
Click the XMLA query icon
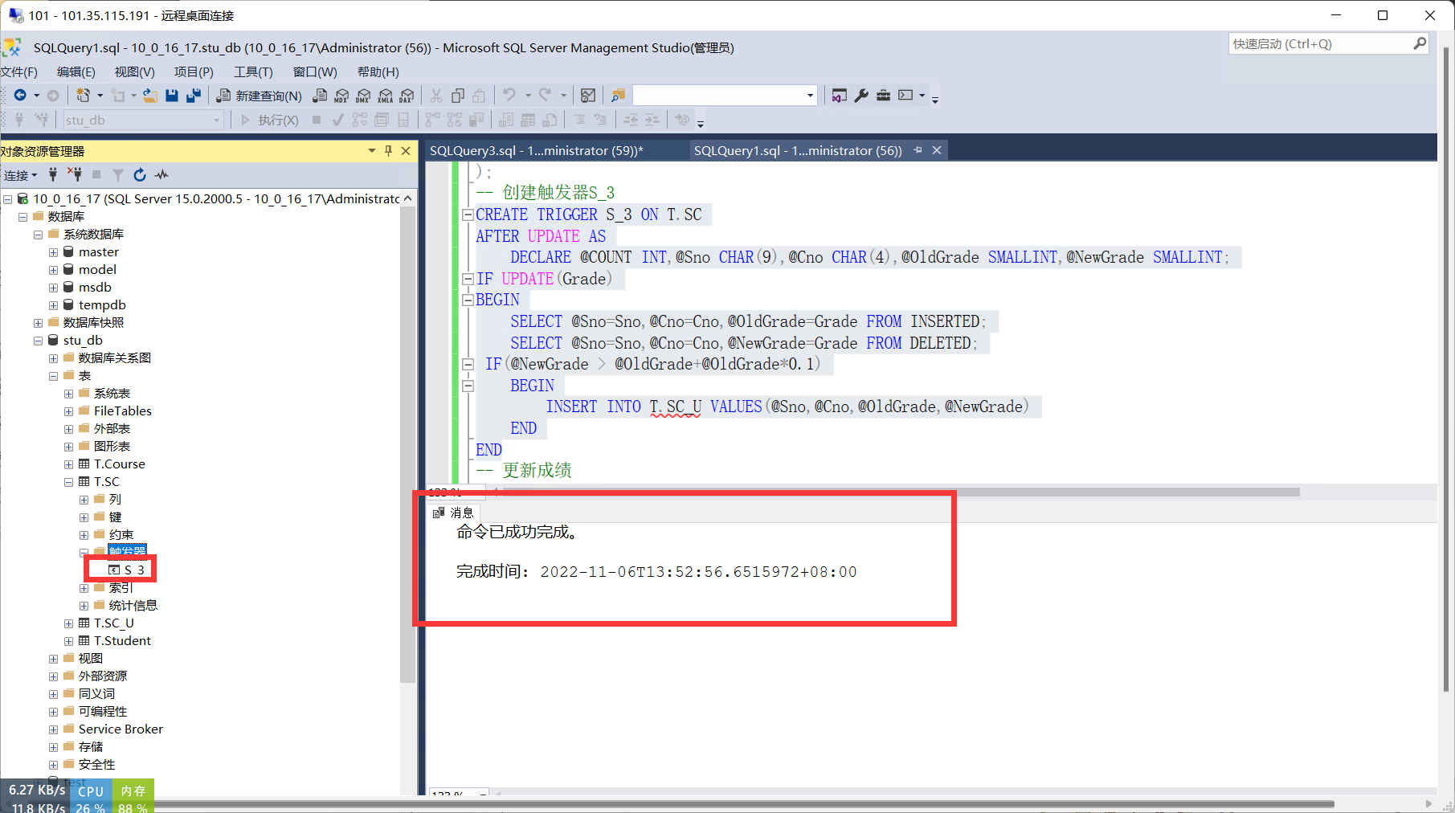(385, 96)
